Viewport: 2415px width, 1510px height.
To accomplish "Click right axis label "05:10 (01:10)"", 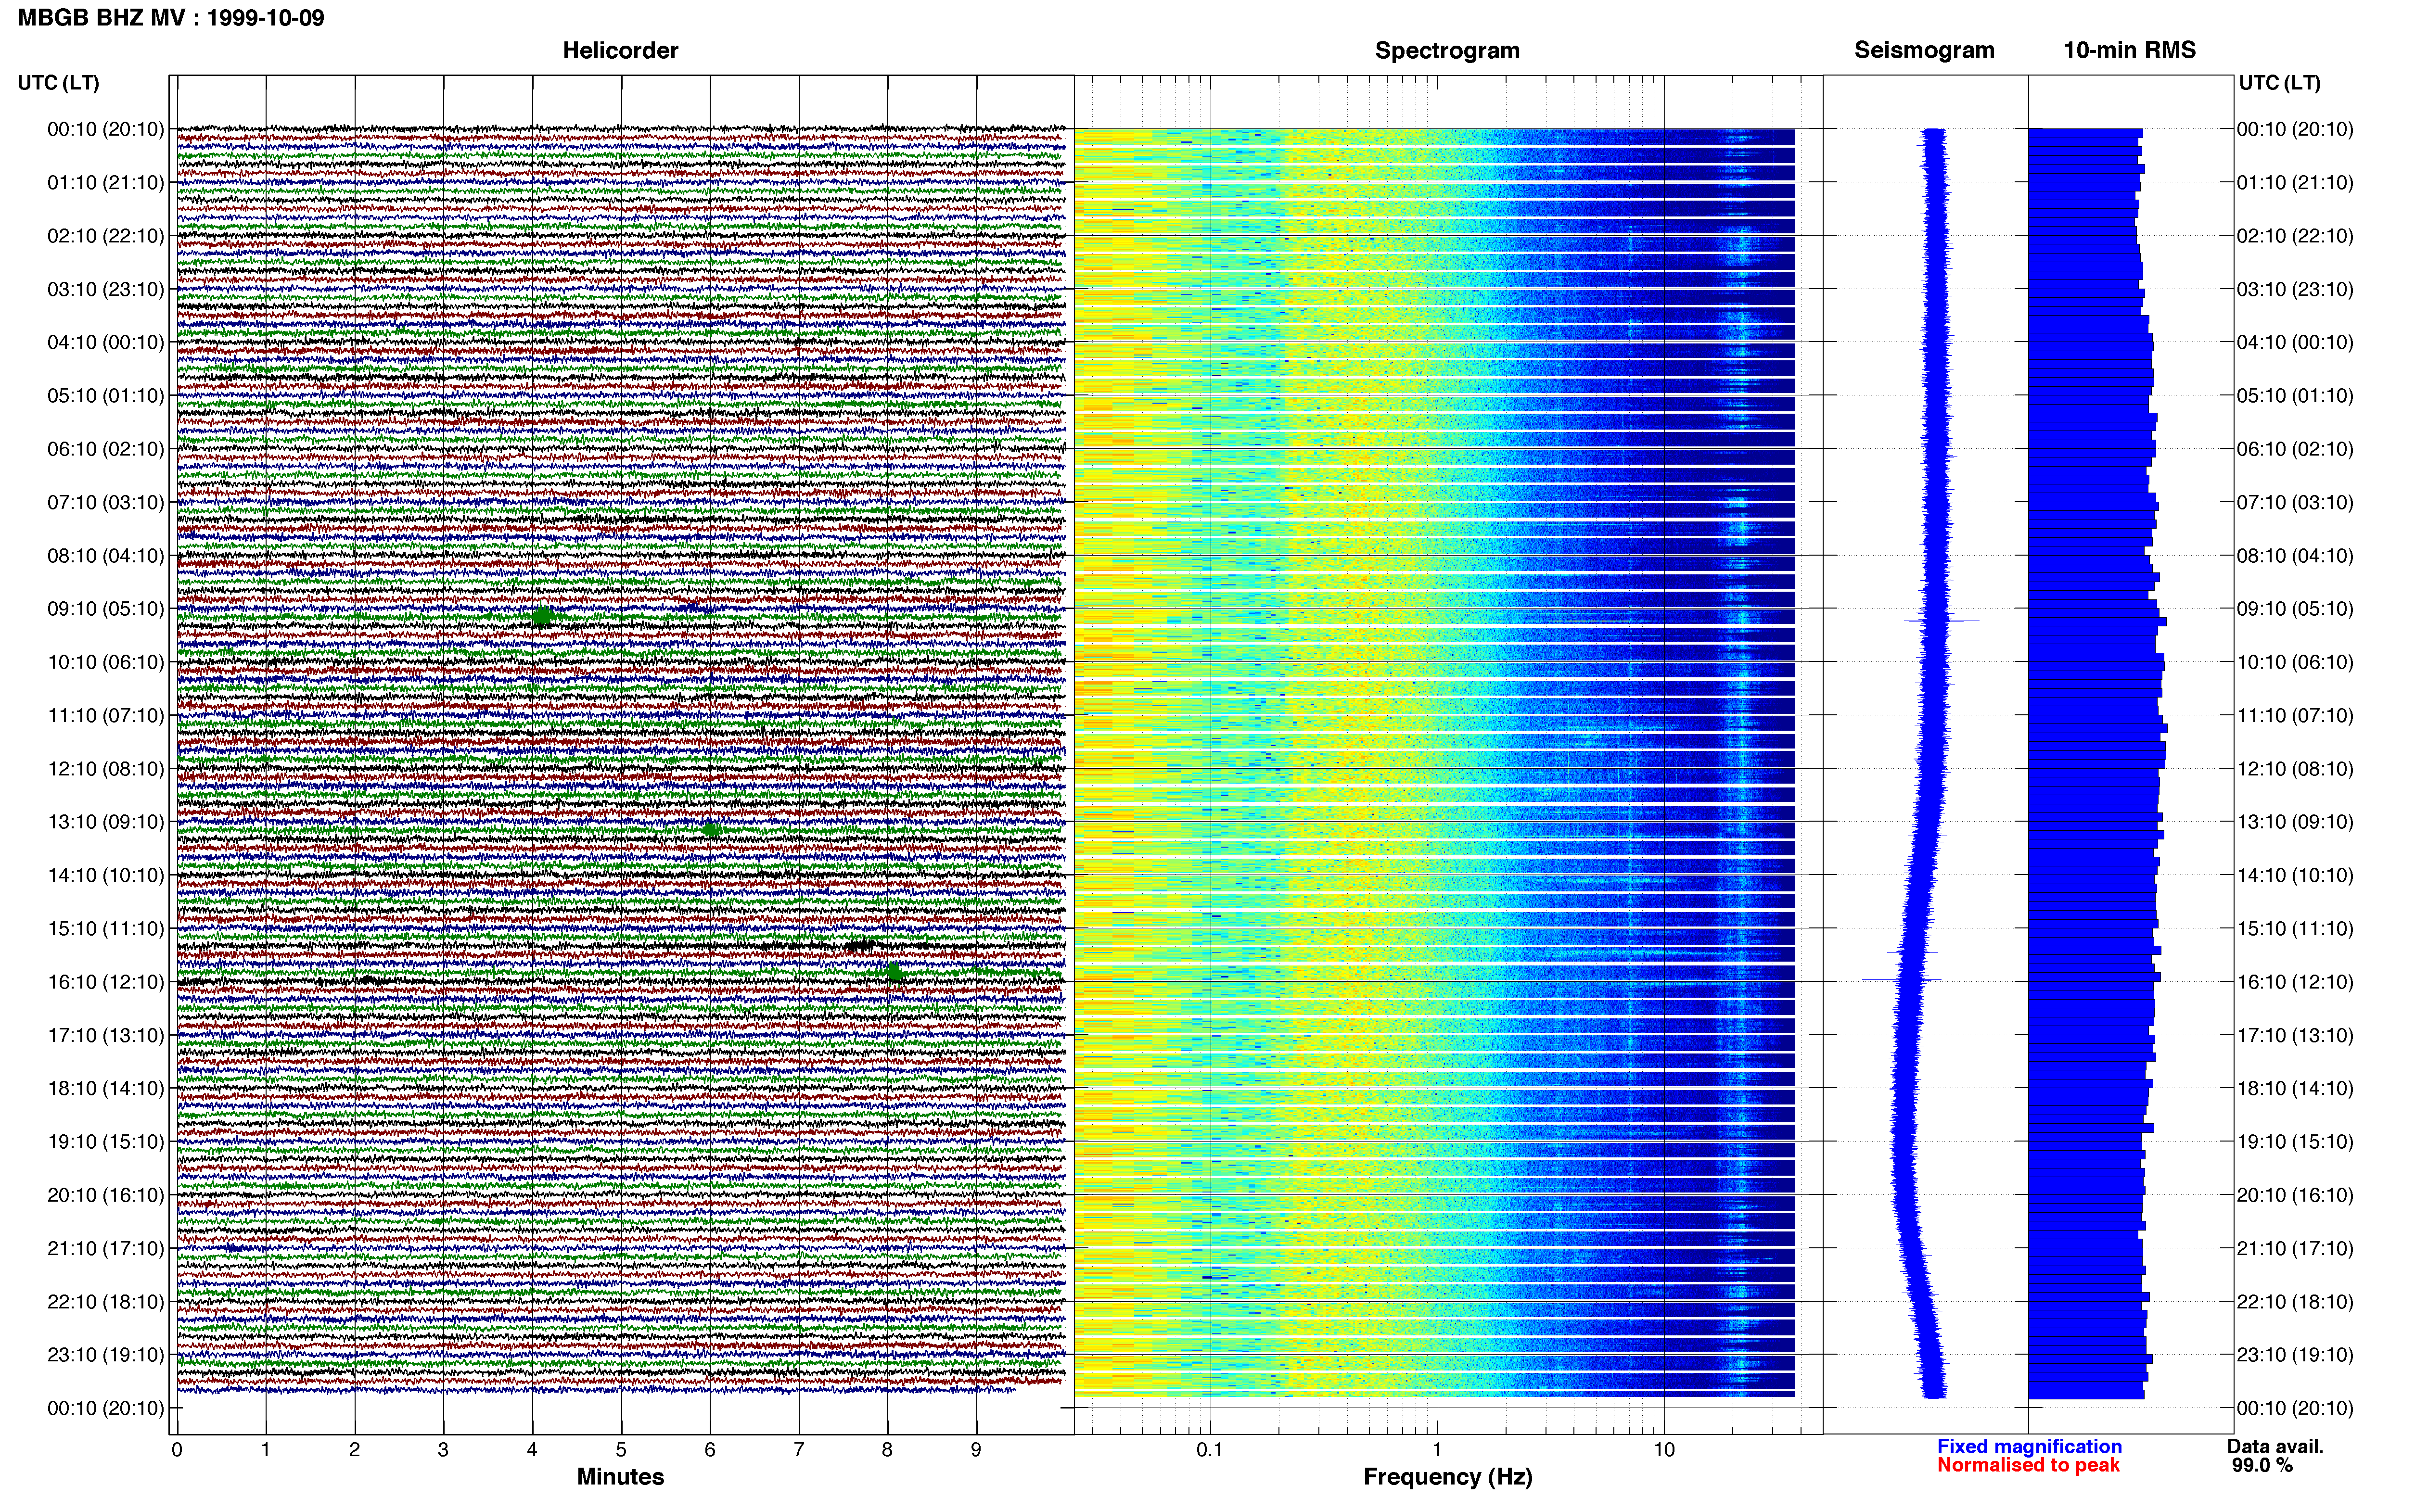I will tap(2295, 395).
